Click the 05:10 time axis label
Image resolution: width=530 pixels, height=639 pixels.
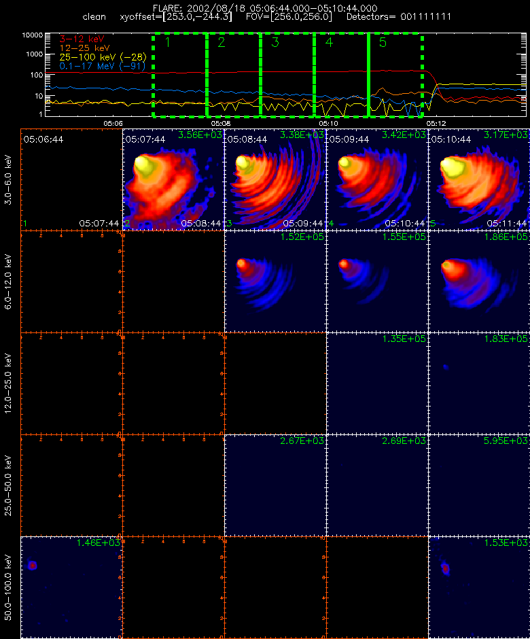(x=328, y=123)
